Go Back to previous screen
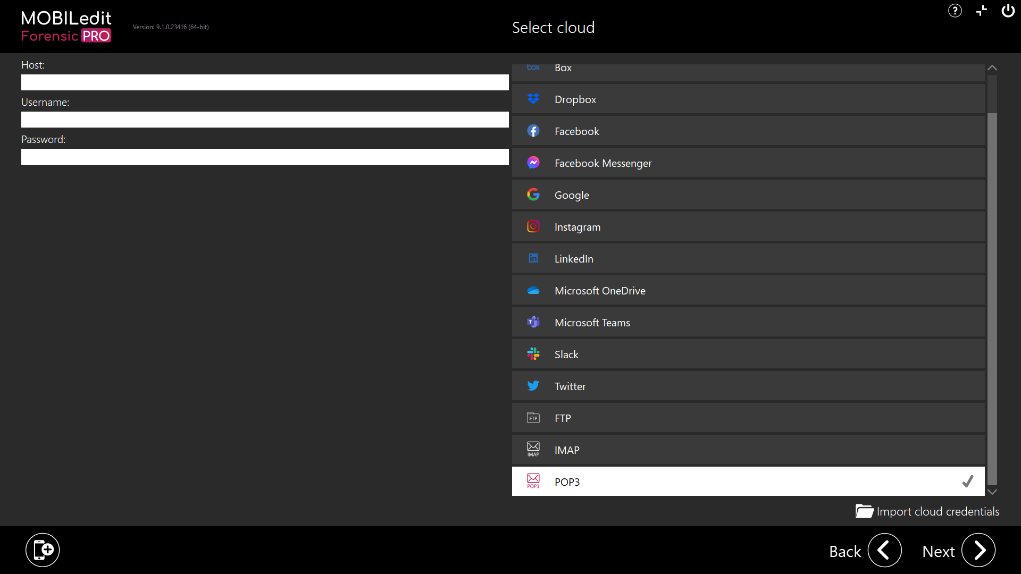This screenshot has width=1021, height=574. click(884, 551)
